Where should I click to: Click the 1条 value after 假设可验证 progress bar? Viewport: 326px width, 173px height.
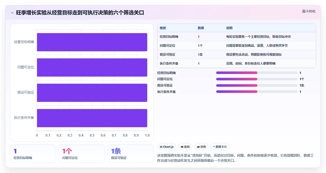coord(302,85)
